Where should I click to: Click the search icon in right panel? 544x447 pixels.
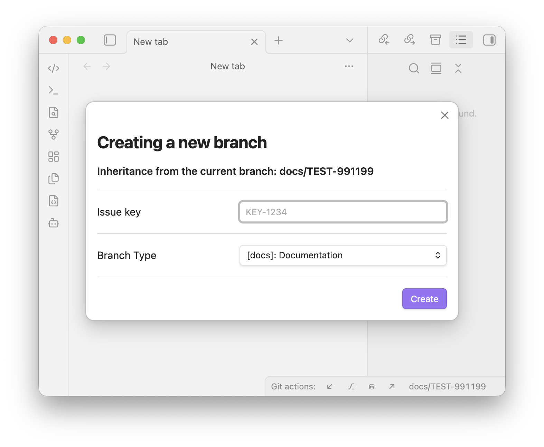point(414,68)
